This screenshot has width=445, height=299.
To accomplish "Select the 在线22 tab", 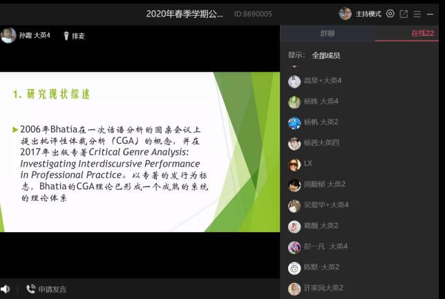I will pyautogui.click(x=422, y=33).
